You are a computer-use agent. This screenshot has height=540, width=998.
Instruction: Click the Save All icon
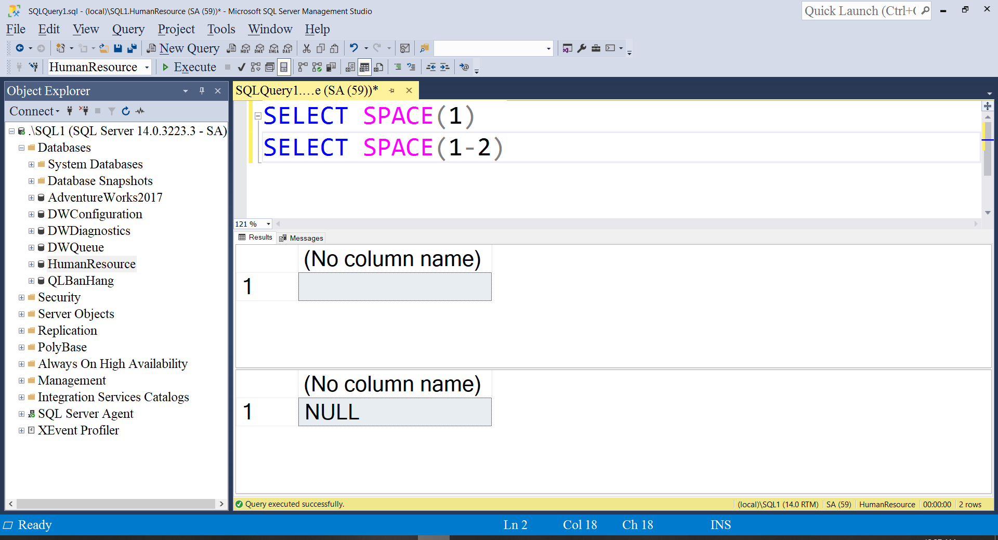tap(132, 48)
